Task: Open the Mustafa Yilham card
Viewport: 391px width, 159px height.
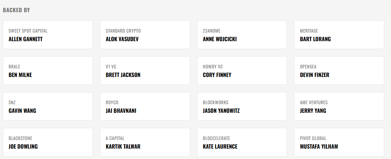Action: (339, 142)
